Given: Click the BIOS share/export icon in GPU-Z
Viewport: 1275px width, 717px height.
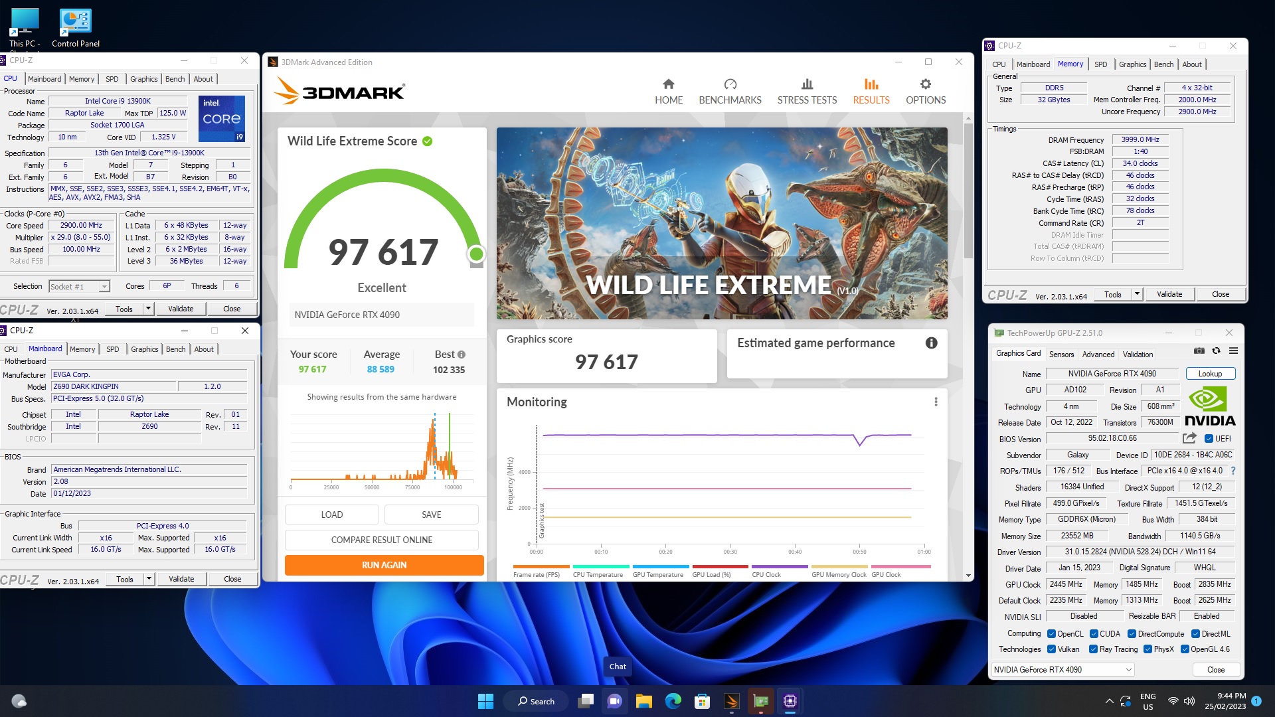Looking at the screenshot, I should click(x=1189, y=438).
